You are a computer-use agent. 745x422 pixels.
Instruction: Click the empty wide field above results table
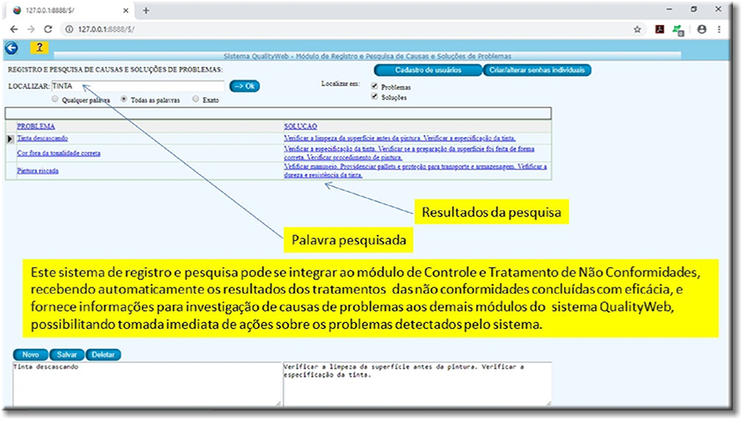(x=278, y=114)
